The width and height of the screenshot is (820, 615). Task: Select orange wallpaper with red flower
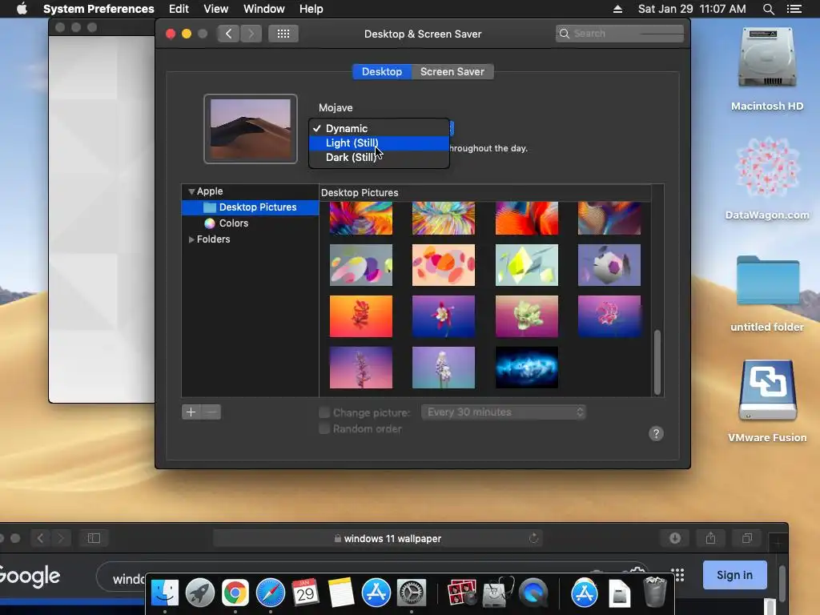[x=361, y=316]
